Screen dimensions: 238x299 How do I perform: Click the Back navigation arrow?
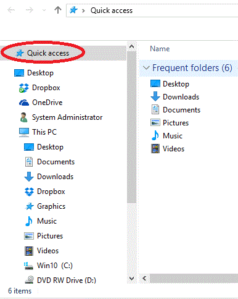tap(11, 10)
